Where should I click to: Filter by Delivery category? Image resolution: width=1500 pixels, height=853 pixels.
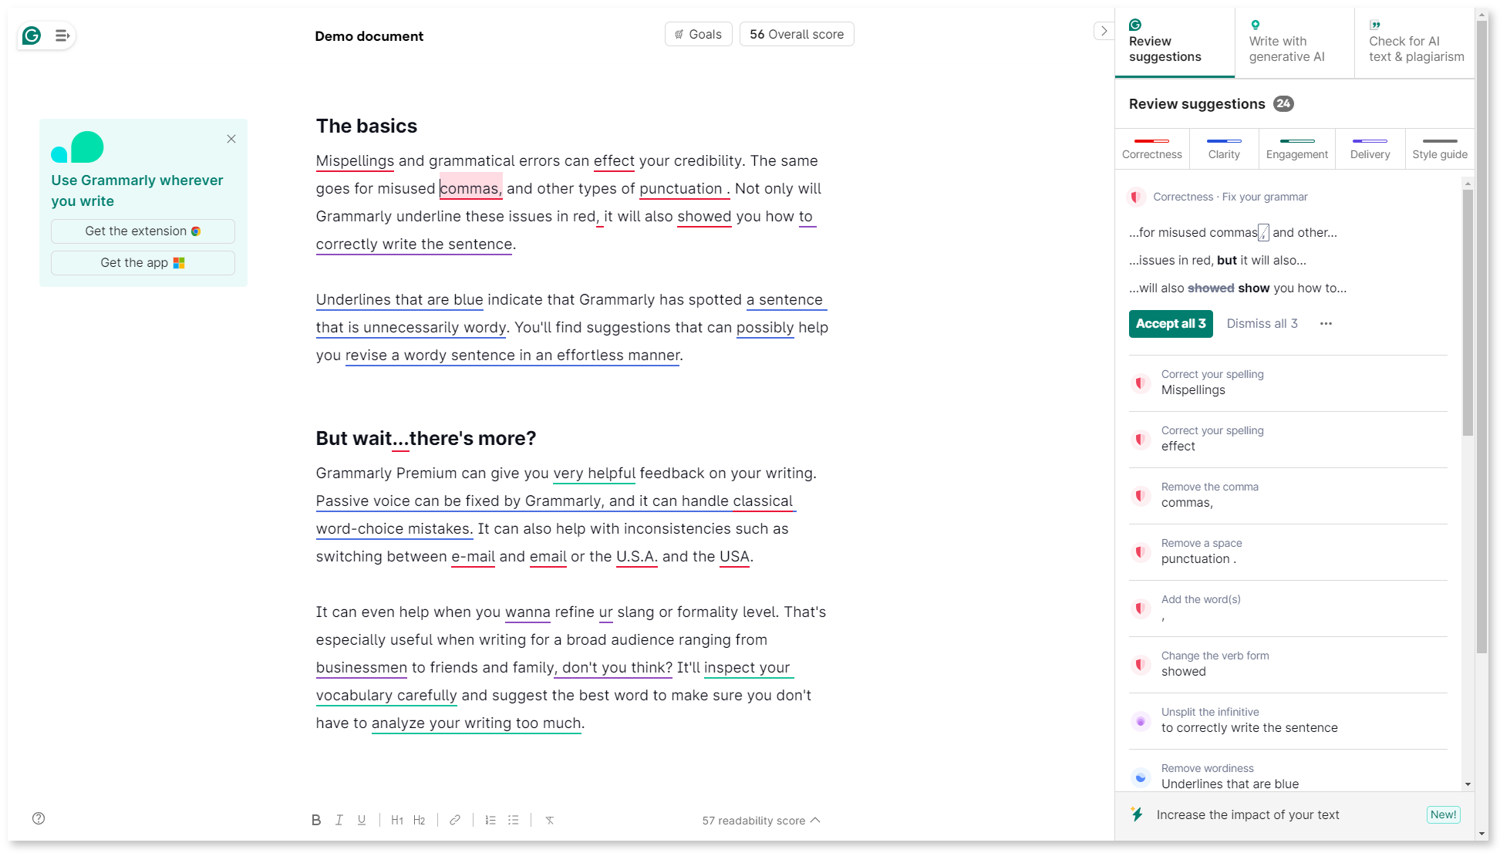point(1370,149)
